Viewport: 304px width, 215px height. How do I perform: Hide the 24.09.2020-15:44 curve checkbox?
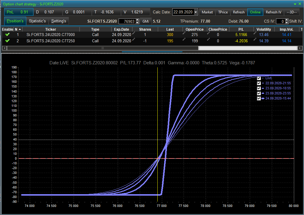[259, 98]
